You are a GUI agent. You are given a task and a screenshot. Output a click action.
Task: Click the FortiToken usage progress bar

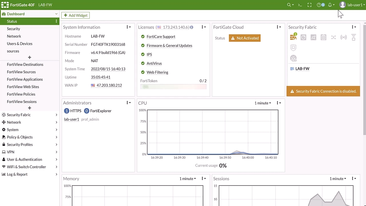[173, 87]
